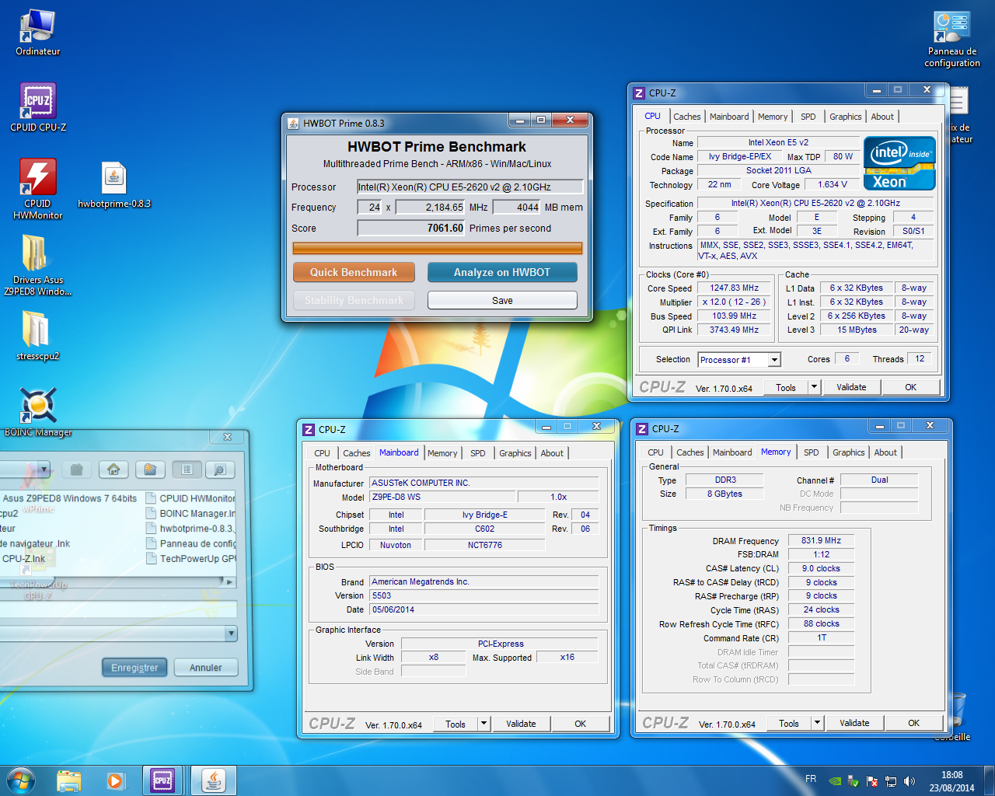Click the FR language indicator in taskbar
The height and width of the screenshot is (796, 995).
(811, 779)
